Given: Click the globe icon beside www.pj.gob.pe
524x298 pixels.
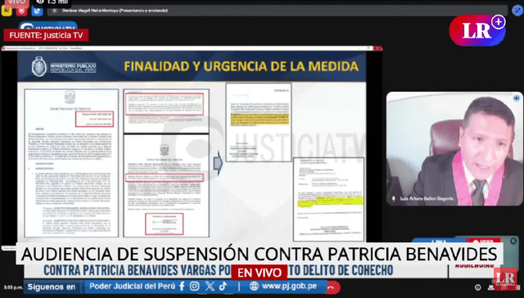Looking at the screenshot, I should point(254,287).
